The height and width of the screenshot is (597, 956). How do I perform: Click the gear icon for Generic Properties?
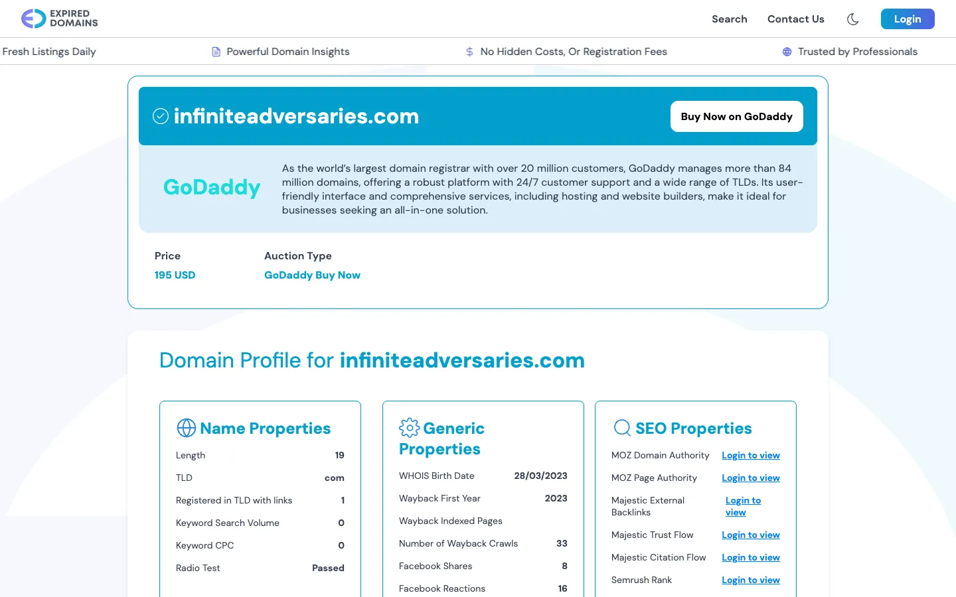[409, 428]
